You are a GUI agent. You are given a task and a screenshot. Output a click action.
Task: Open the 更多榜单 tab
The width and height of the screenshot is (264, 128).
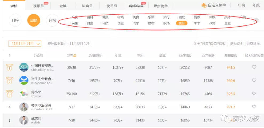click(x=161, y=6)
